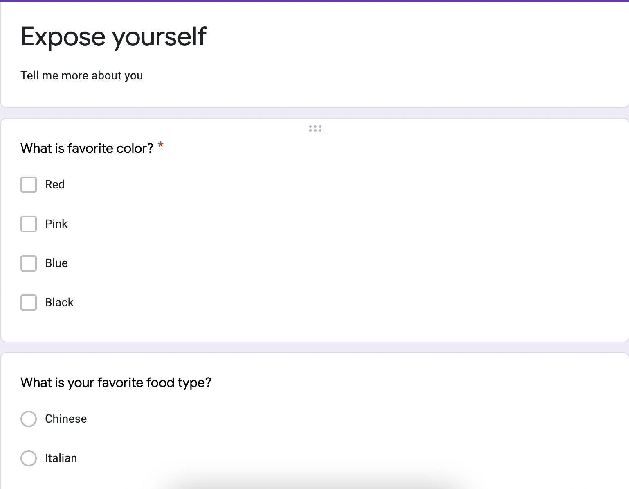Click the Red option label
The image size is (629, 489).
click(x=55, y=184)
